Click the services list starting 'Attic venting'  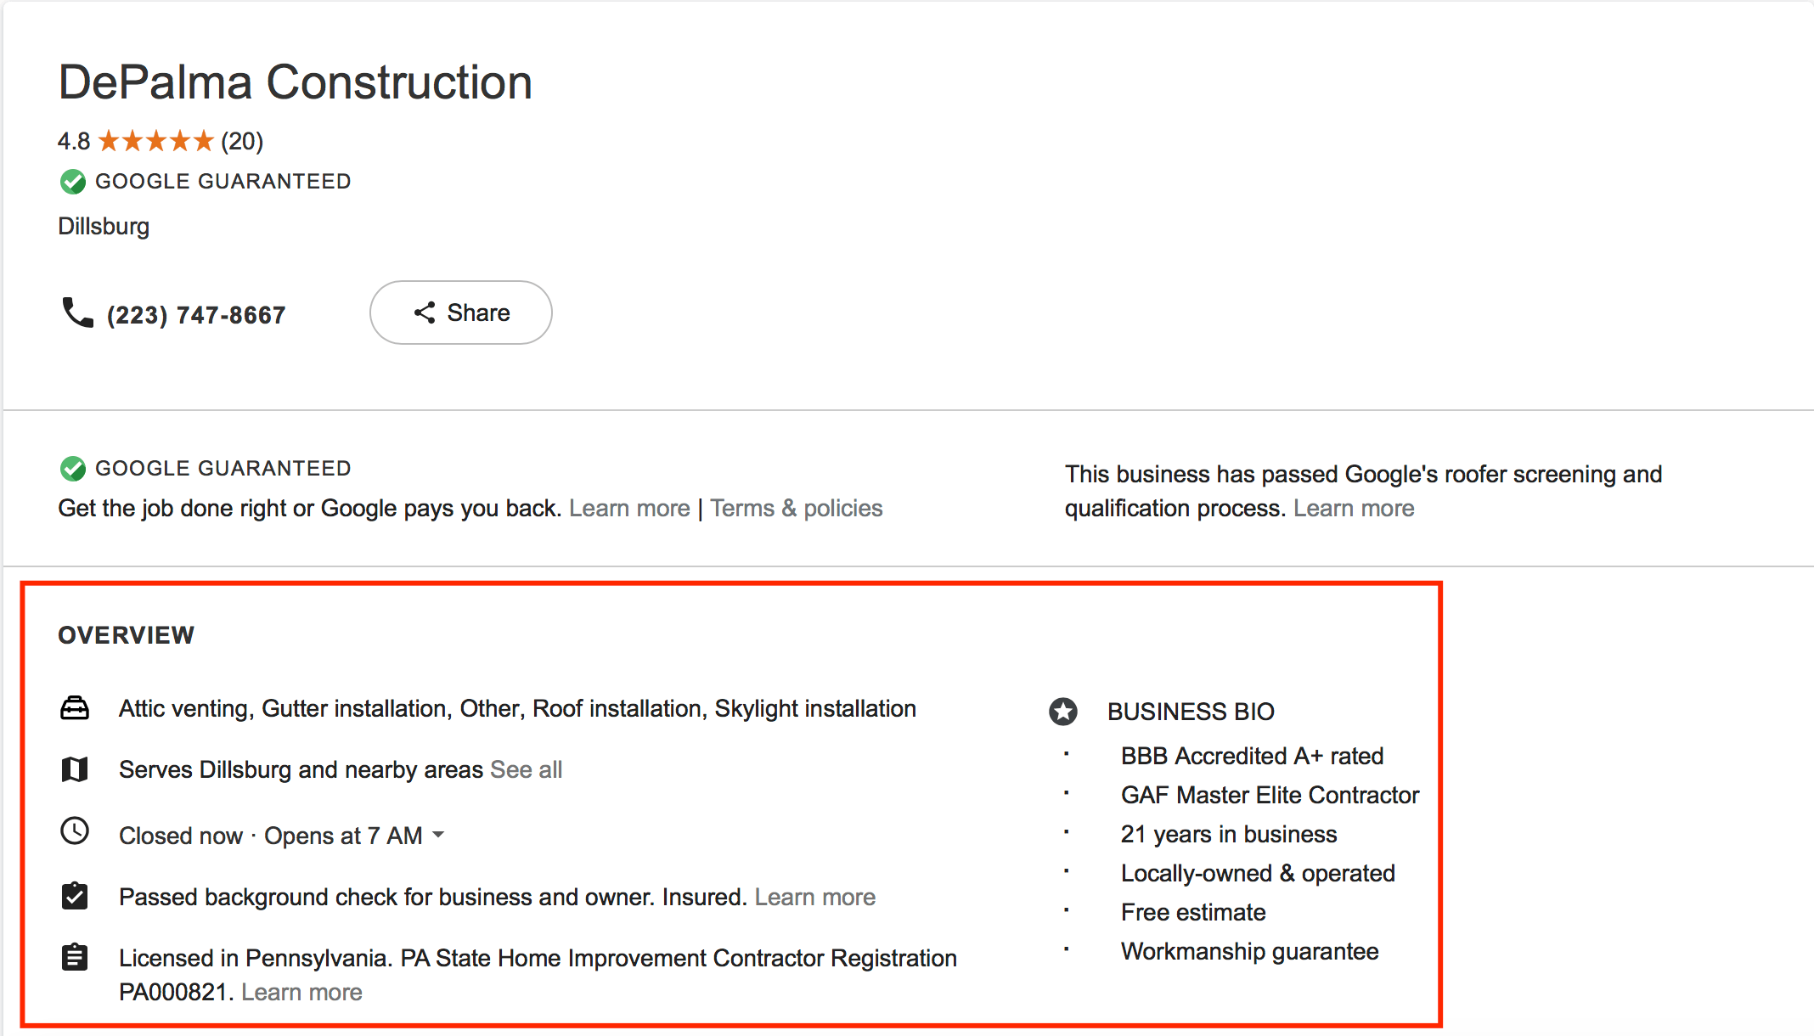tap(517, 708)
